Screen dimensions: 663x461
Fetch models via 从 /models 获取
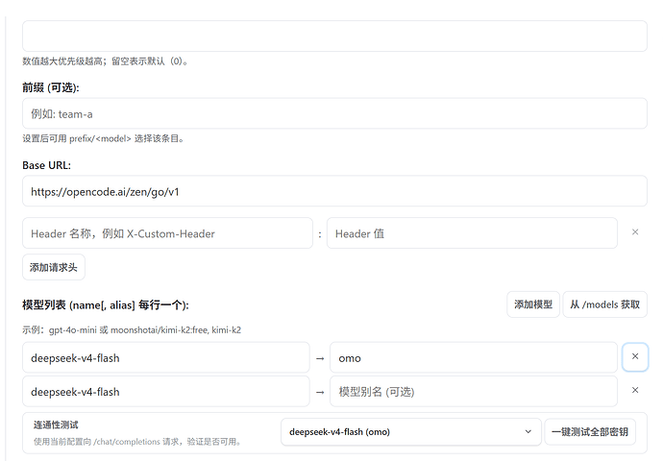tap(604, 304)
